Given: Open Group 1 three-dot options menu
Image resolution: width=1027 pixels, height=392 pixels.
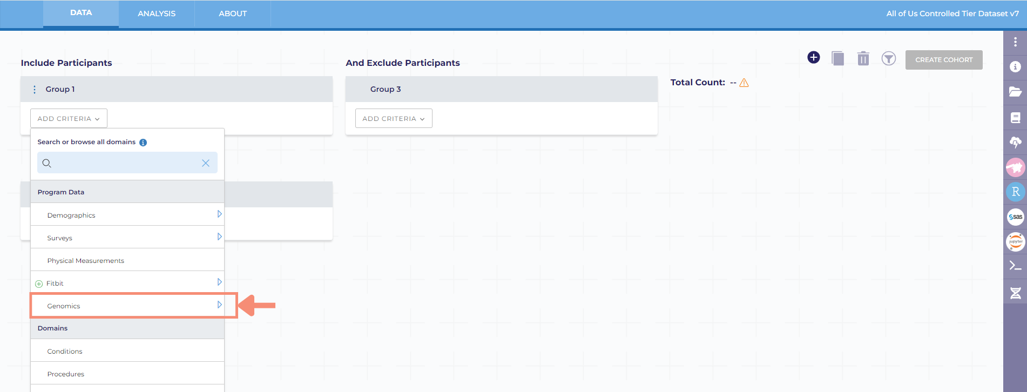Looking at the screenshot, I should [x=35, y=90].
